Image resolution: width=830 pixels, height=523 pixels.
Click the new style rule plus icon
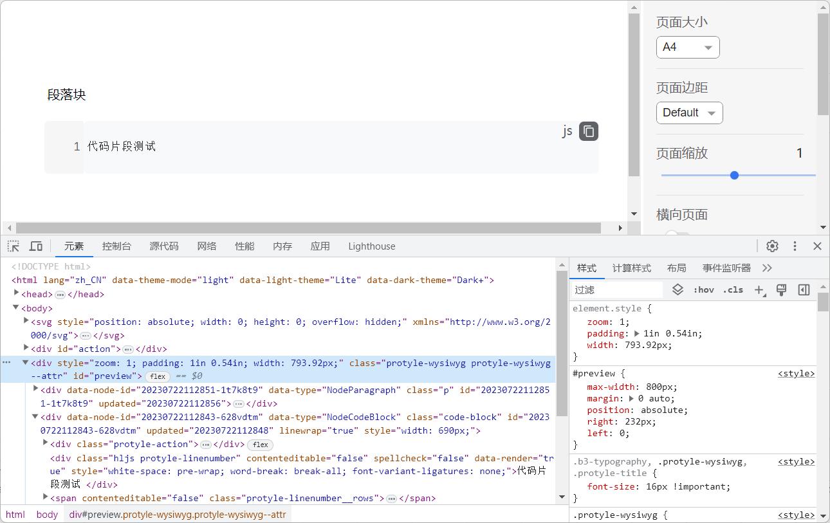[759, 290]
